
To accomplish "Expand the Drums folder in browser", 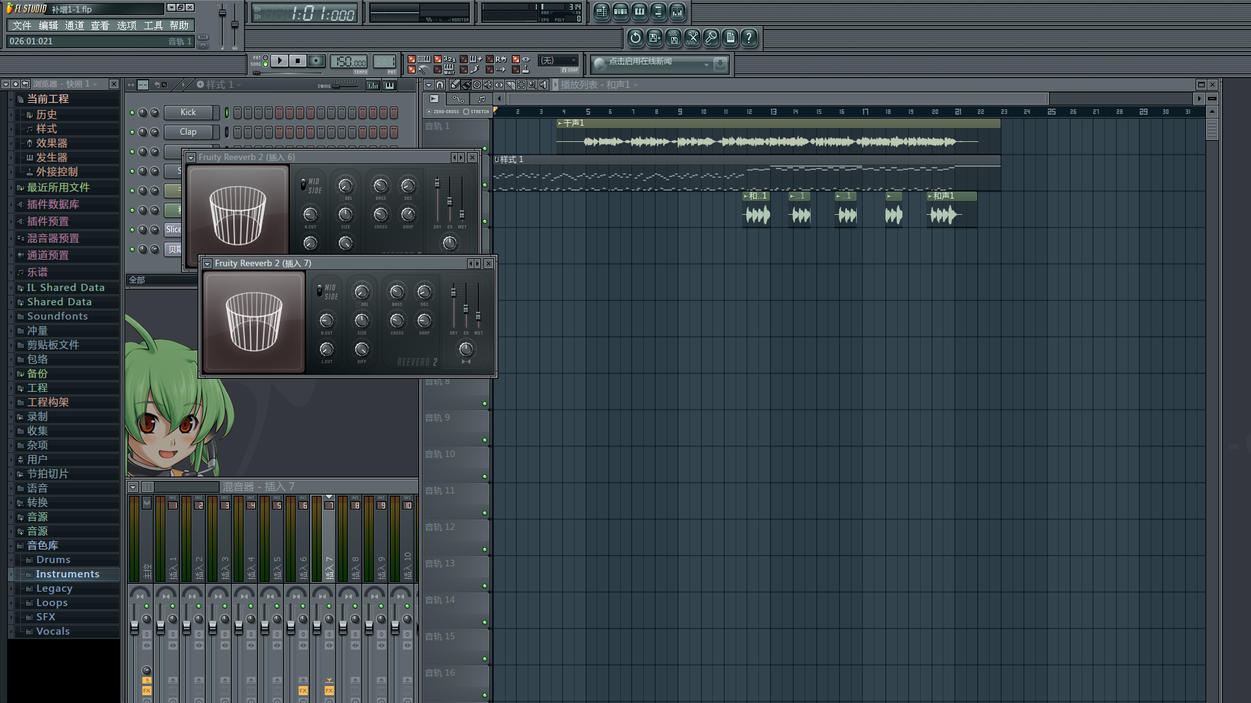I will (53, 560).
